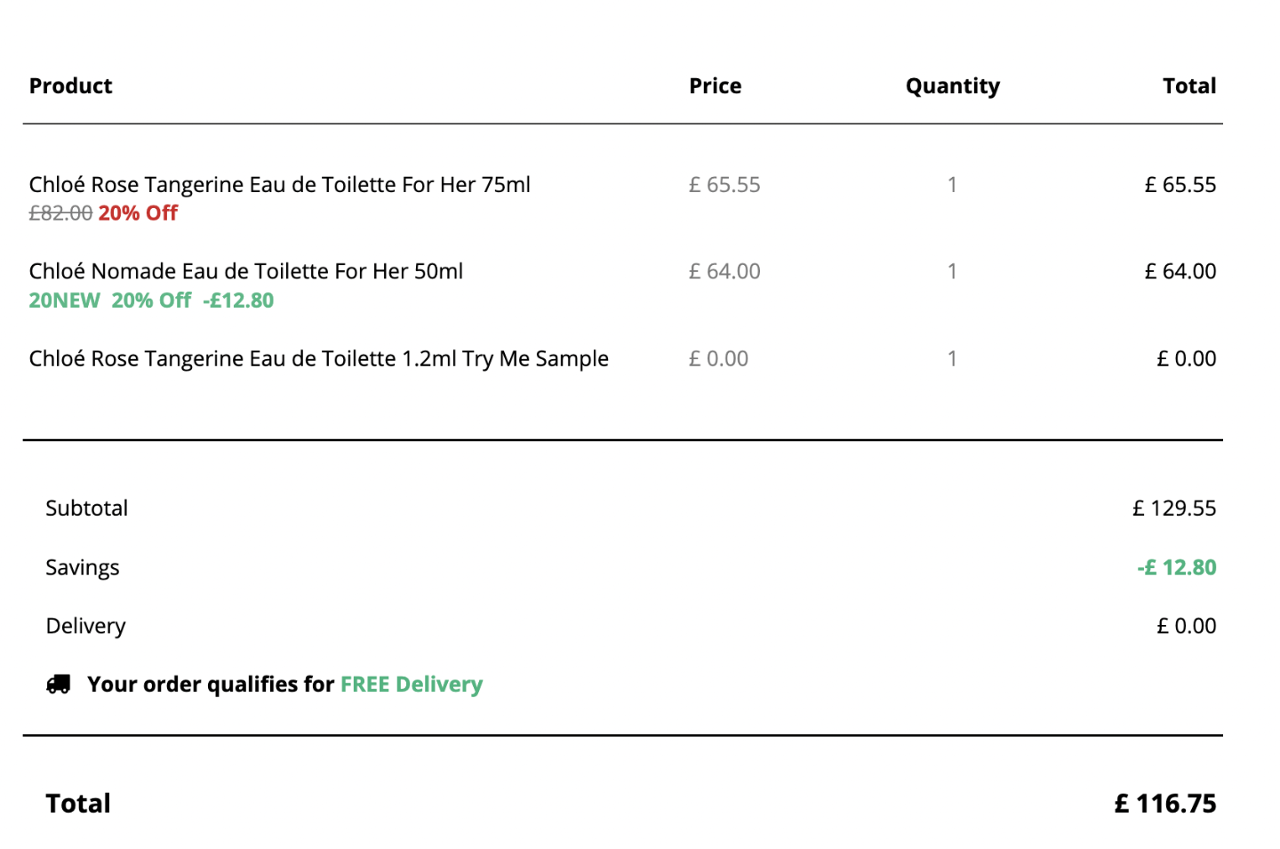Click the 20NEW promo code label
The width and height of the screenshot is (1280, 849).
[x=65, y=300]
